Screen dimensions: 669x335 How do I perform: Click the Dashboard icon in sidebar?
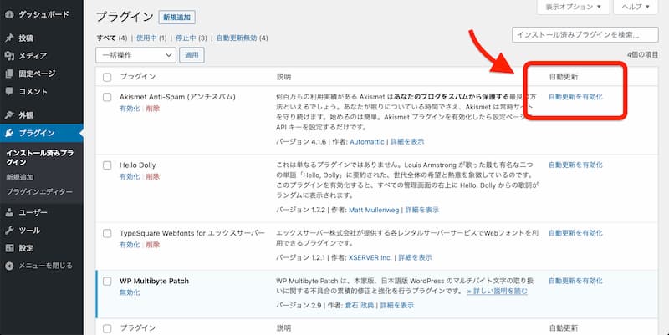[9, 14]
